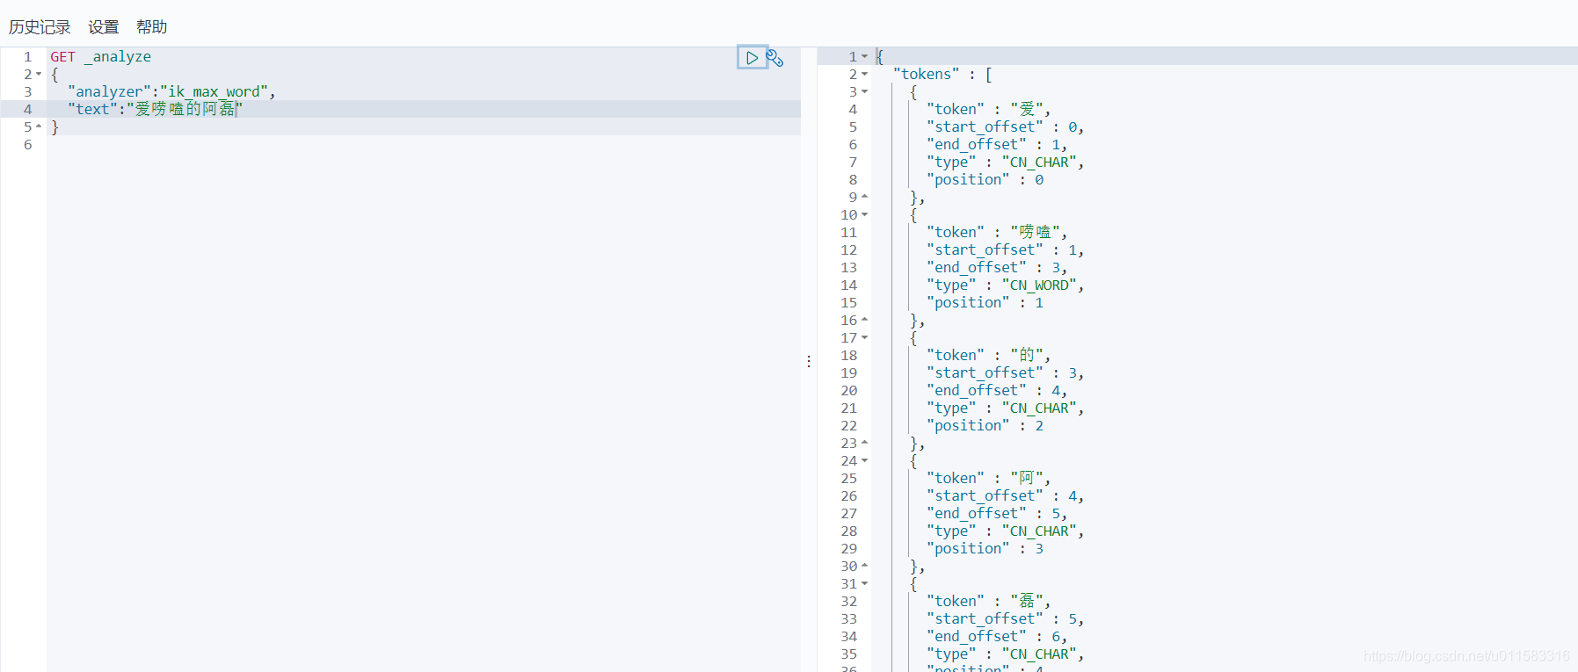Click the token value "的"
The width and height of the screenshot is (1578, 672).
[x=1027, y=355]
